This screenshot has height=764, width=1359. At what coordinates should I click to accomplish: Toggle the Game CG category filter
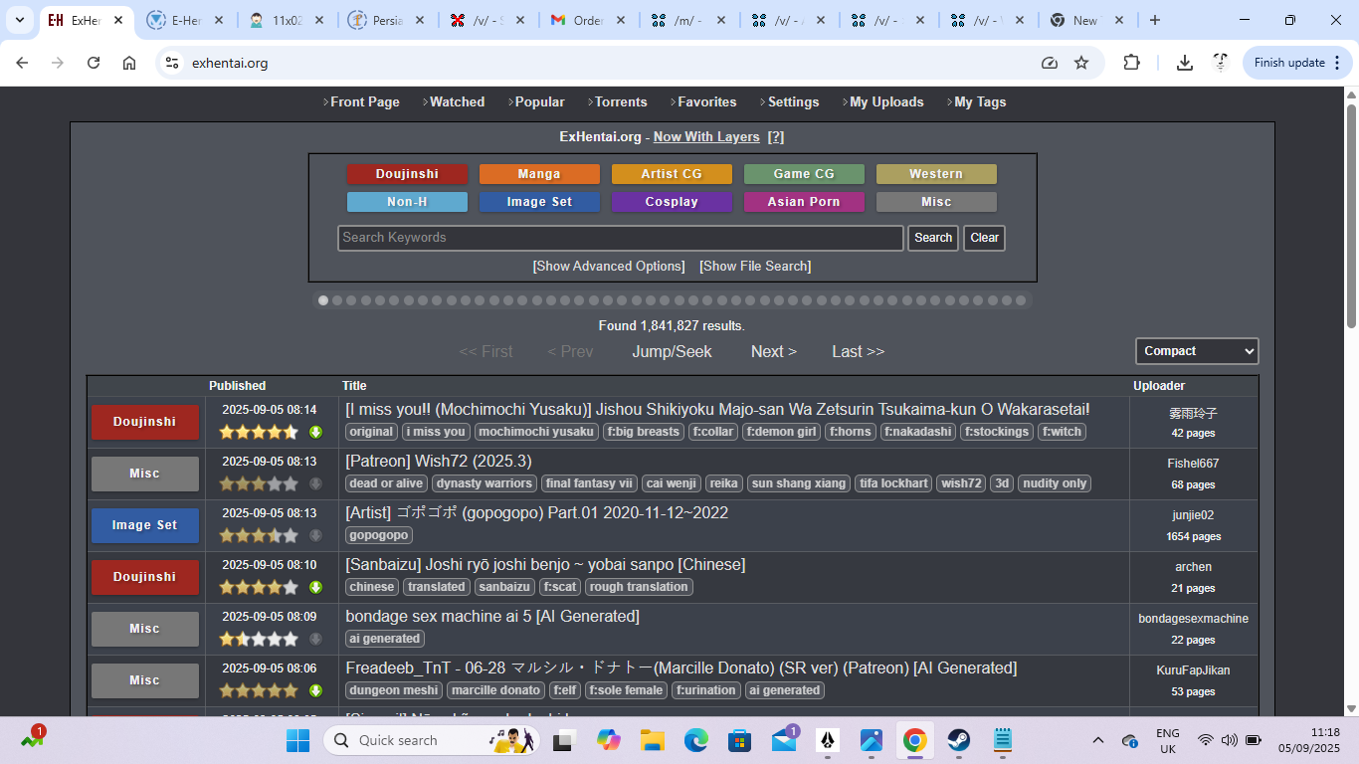click(804, 174)
